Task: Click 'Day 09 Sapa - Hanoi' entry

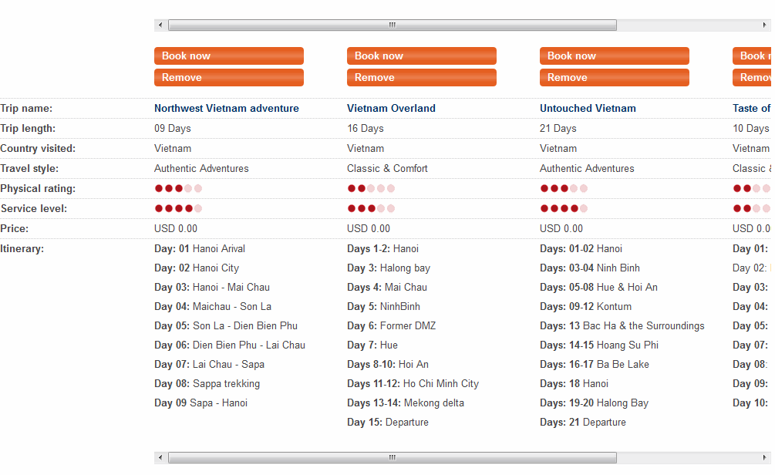Action: pyautogui.click(x=200, y=403)
